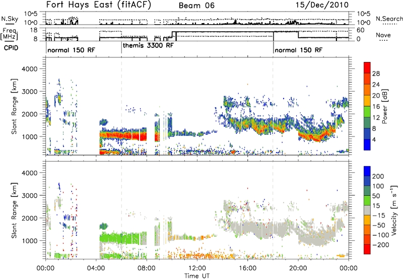Click the "-15" label on the Velocity scale
The width and height of the screenshot is (403, 279).
click(379, 216)
